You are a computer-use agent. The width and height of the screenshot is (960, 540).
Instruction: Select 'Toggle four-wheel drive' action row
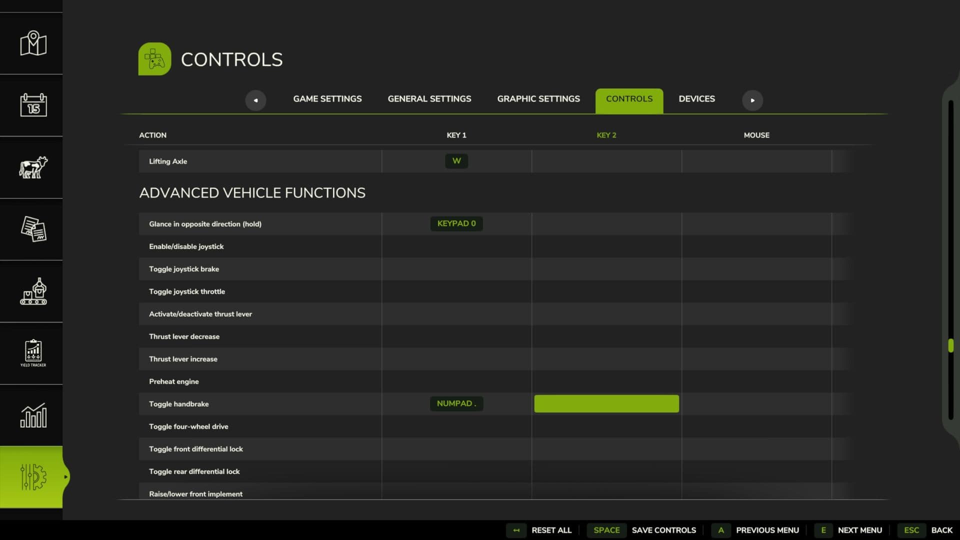coord(495,426)
